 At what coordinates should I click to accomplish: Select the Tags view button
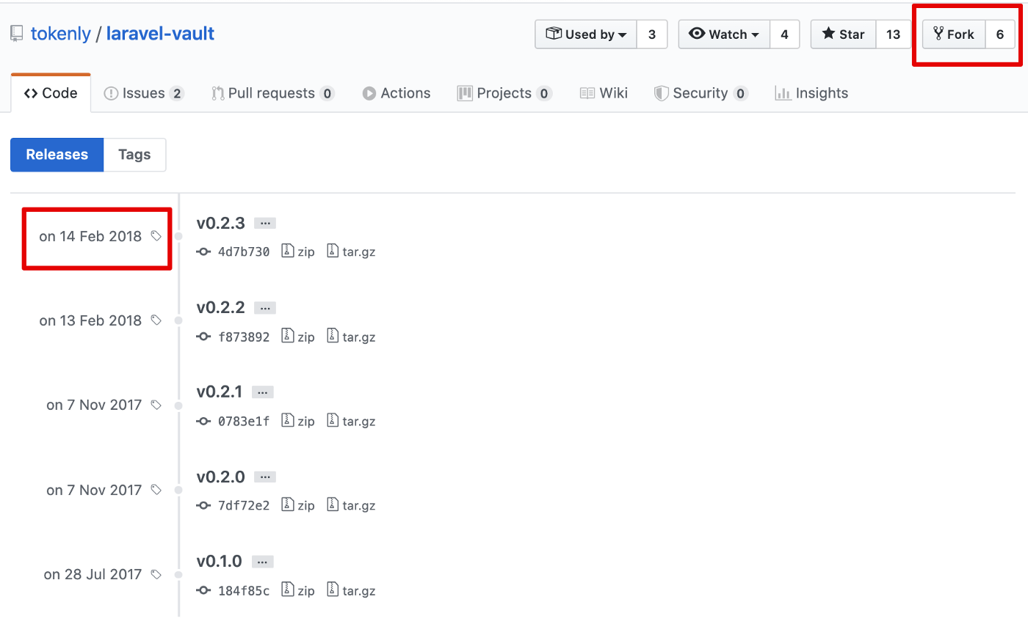click(134, 155)
